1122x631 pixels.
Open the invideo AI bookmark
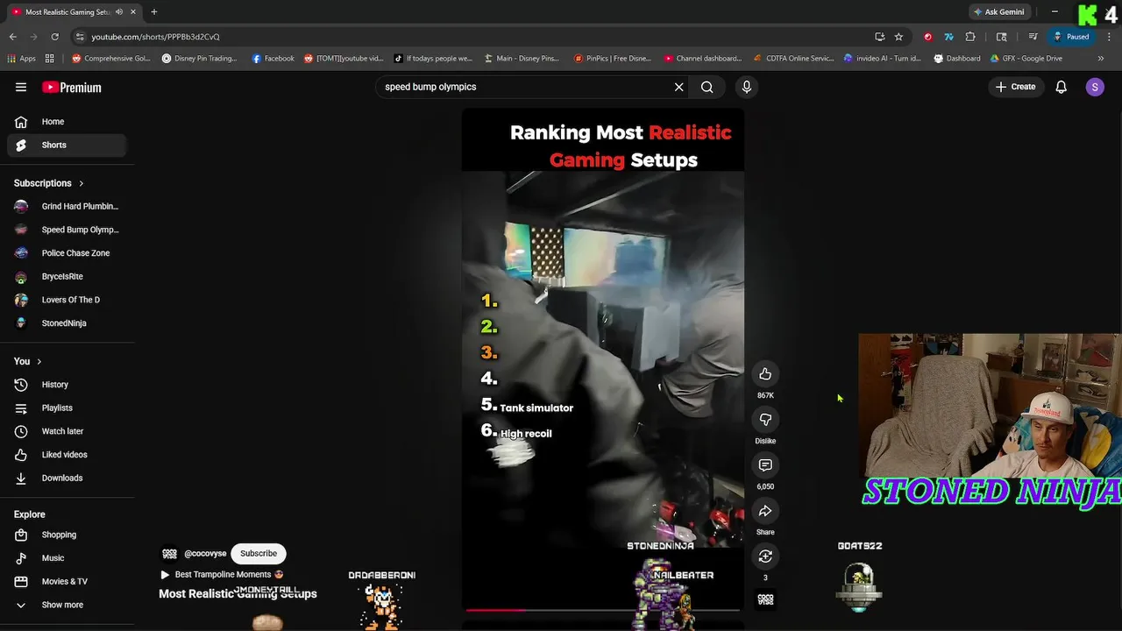coord(883,59)
